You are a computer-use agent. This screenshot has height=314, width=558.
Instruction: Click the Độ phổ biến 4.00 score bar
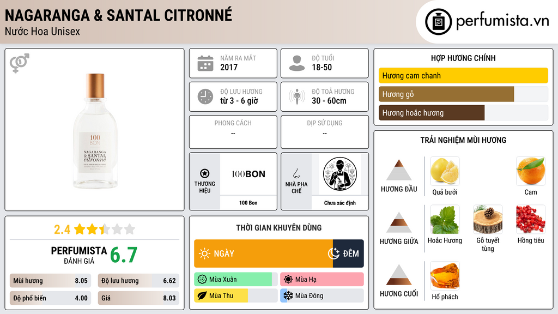[x=50, y=298]
